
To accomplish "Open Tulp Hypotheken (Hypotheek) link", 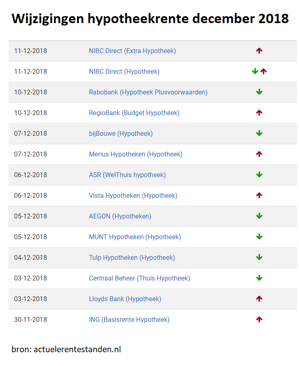I will 132,258.
